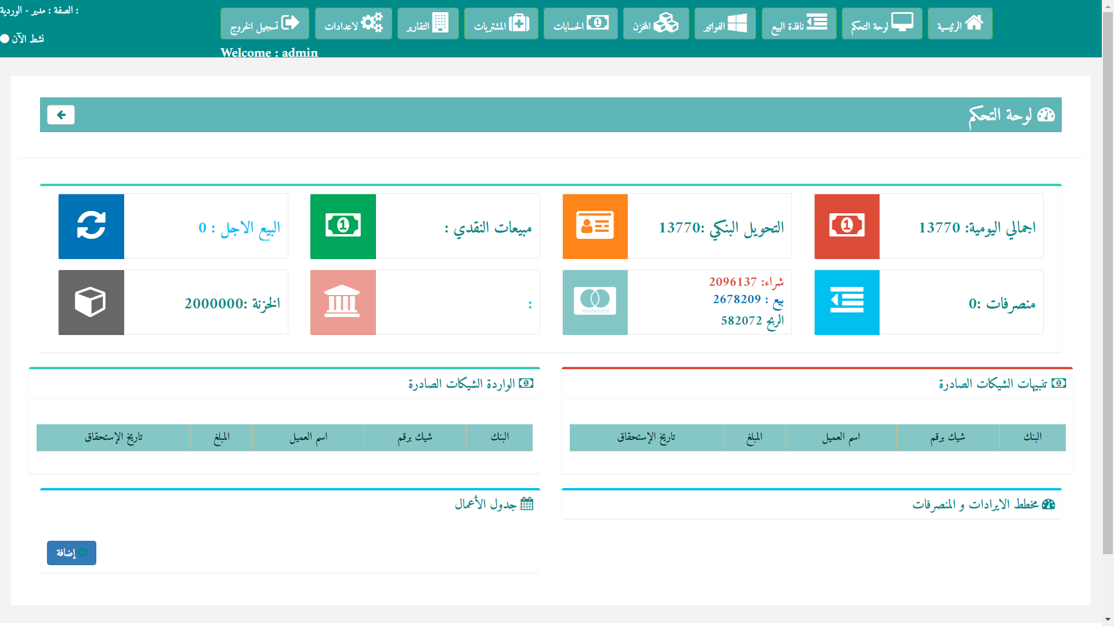Click the gray cube treasury icon
Image resolution: width=1114 pixels, height=626 pixels.
point(91,302)
